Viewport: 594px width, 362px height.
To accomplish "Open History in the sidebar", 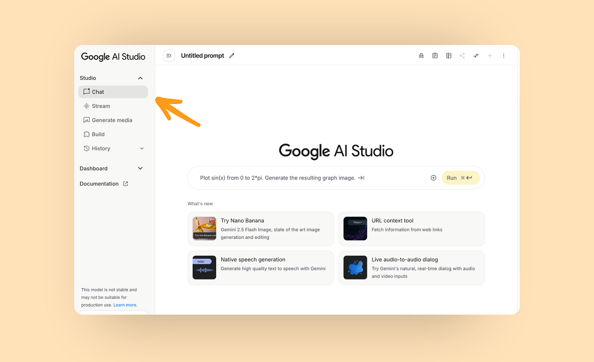I will point(113,149).
